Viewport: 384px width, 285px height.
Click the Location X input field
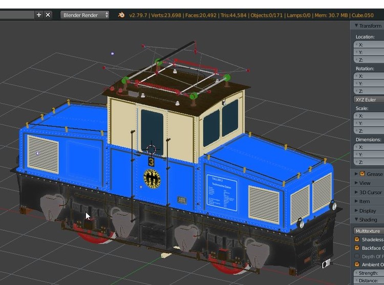[369, 45]
